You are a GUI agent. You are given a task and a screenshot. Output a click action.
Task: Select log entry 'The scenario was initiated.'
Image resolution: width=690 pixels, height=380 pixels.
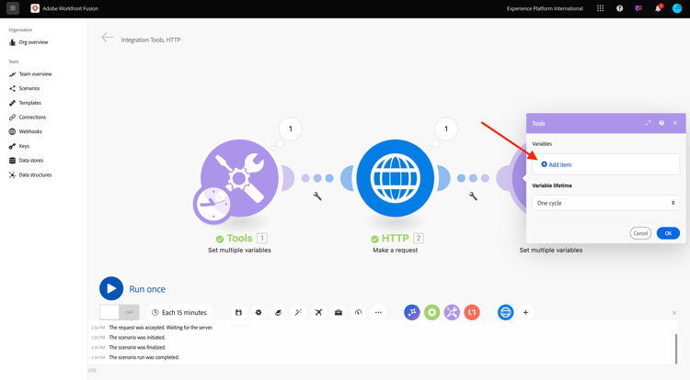(x=137, y=338)
